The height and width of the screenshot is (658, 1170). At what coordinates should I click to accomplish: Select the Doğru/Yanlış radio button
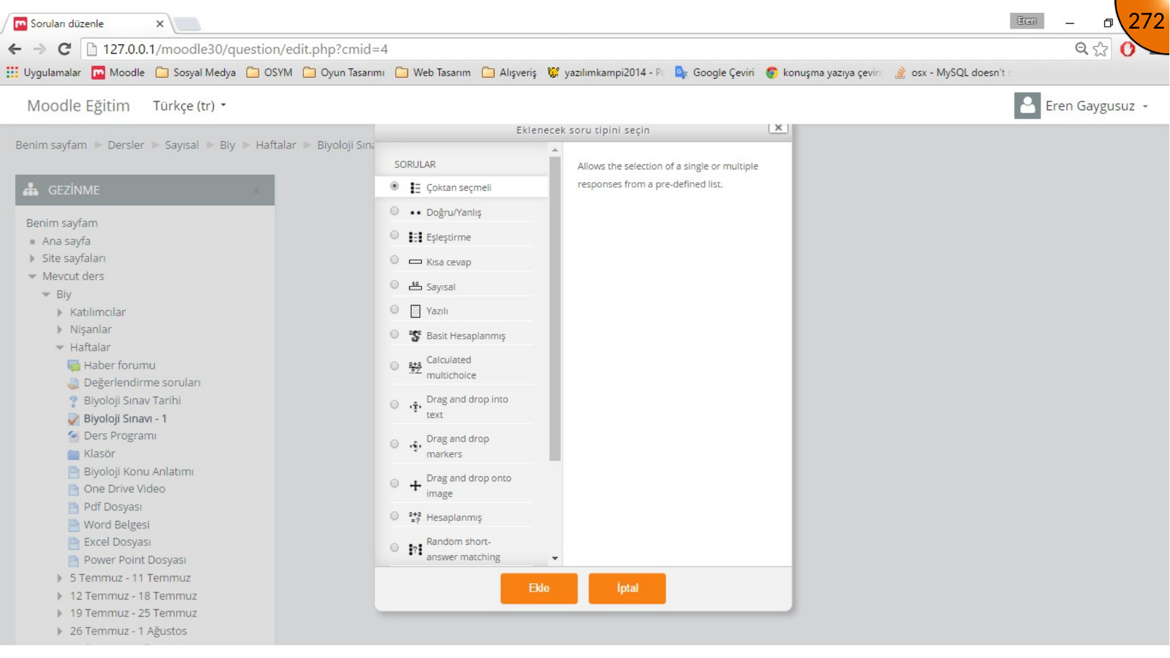(x=395, y=211)
